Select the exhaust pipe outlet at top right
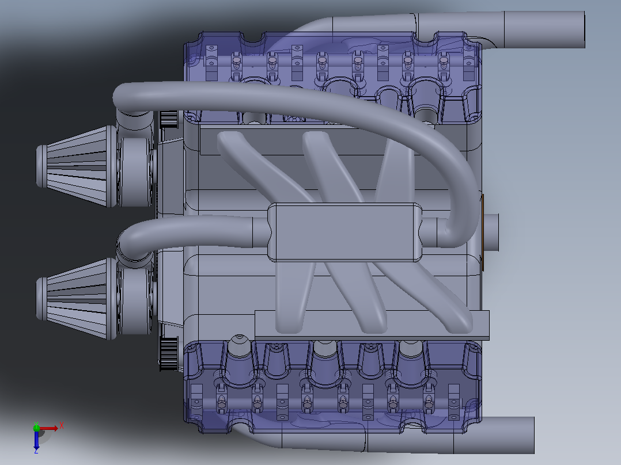Viewport: 621px width, 465px height. 544,30
